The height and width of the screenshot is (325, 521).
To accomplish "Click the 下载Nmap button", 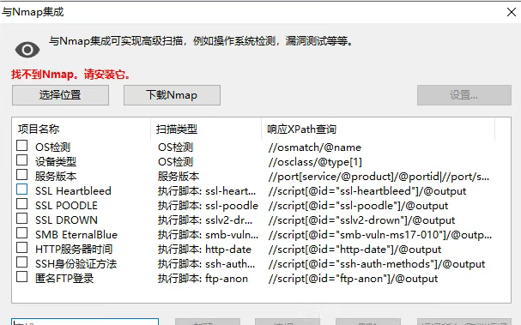I will tap(172, 95).
